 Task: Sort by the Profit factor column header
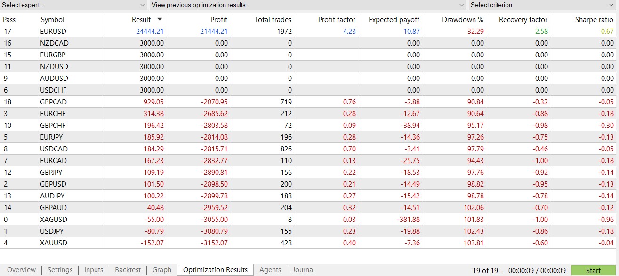click(x=337, y=20)
